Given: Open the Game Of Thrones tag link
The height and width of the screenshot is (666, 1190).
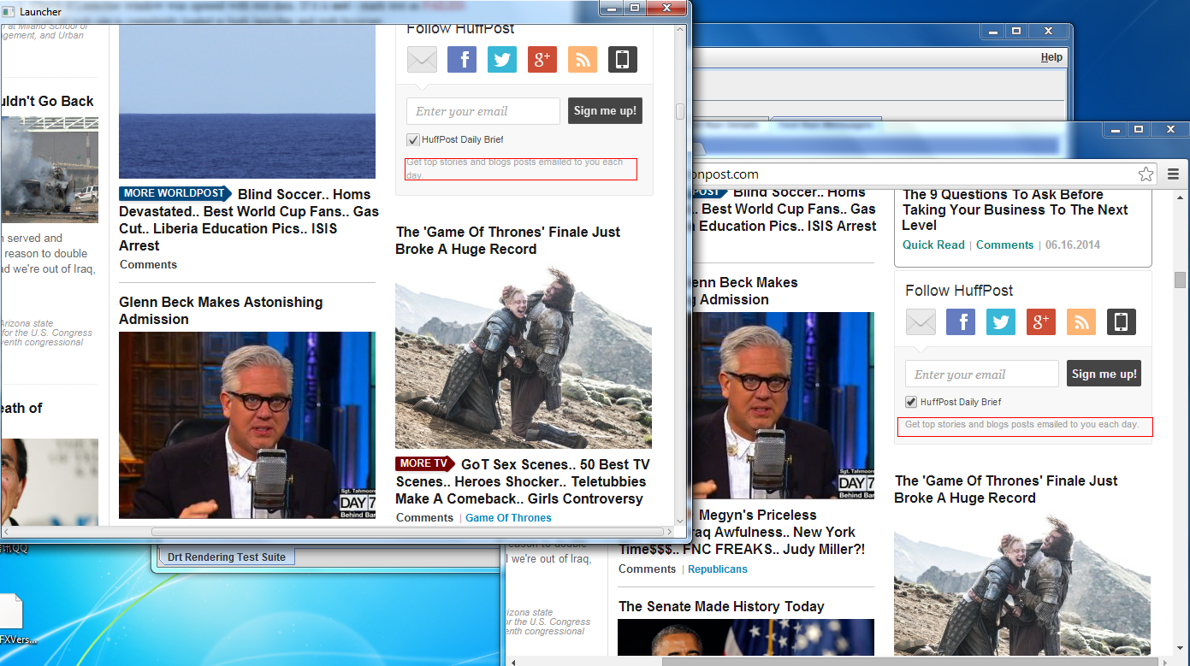Looking at the screenshot, I should (508, 517).
